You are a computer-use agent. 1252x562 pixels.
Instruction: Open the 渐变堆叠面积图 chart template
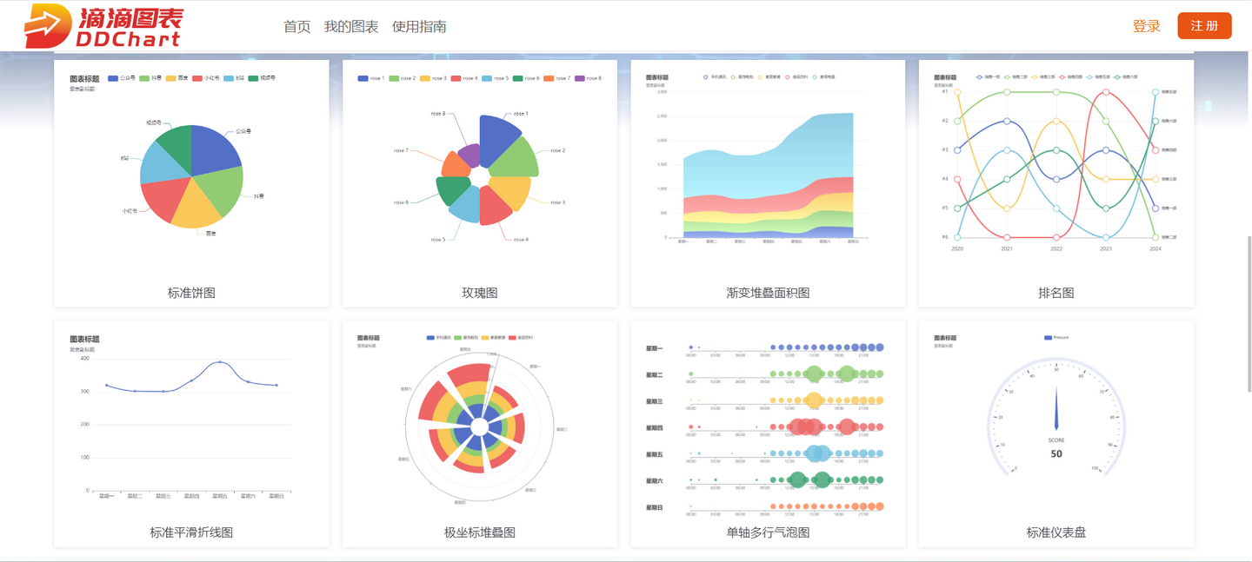[767, 294]
